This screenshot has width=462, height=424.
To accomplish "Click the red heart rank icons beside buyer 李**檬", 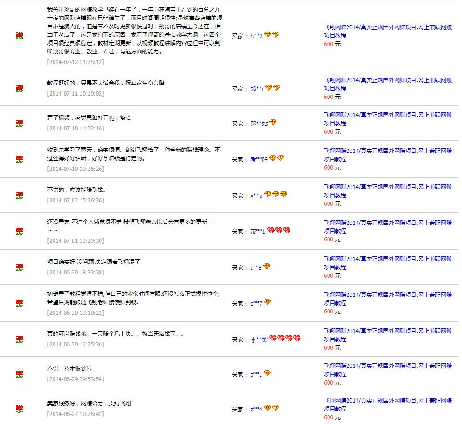I will [285, 339].
